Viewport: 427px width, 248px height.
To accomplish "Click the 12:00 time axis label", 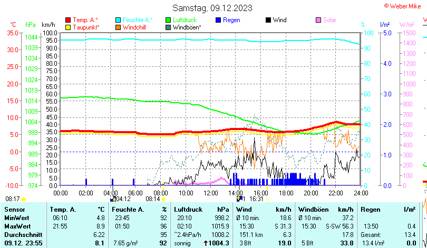I will click(x=210, y=193).
